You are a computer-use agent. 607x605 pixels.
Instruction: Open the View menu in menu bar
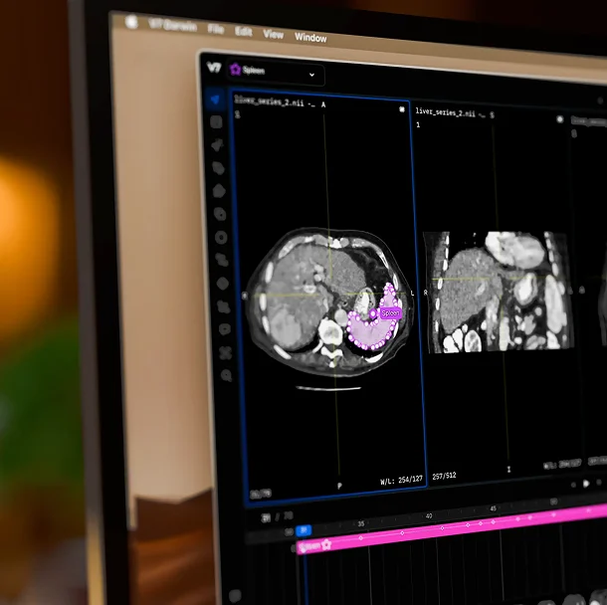coord(273,34)
